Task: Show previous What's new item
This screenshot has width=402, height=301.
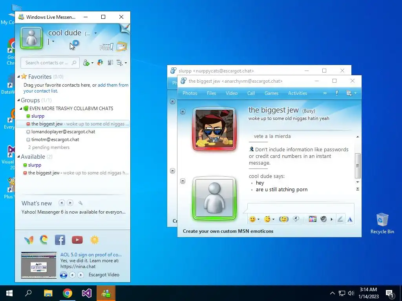Action: (62, 203)
